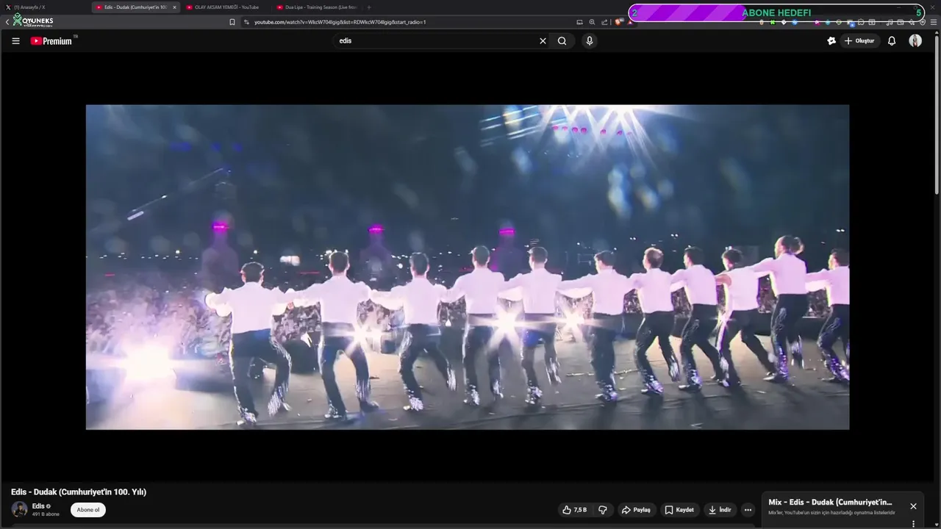Open the Brave Shields lion icon
The width and height of the screenshot is (941, 529).
coord(619,22)
